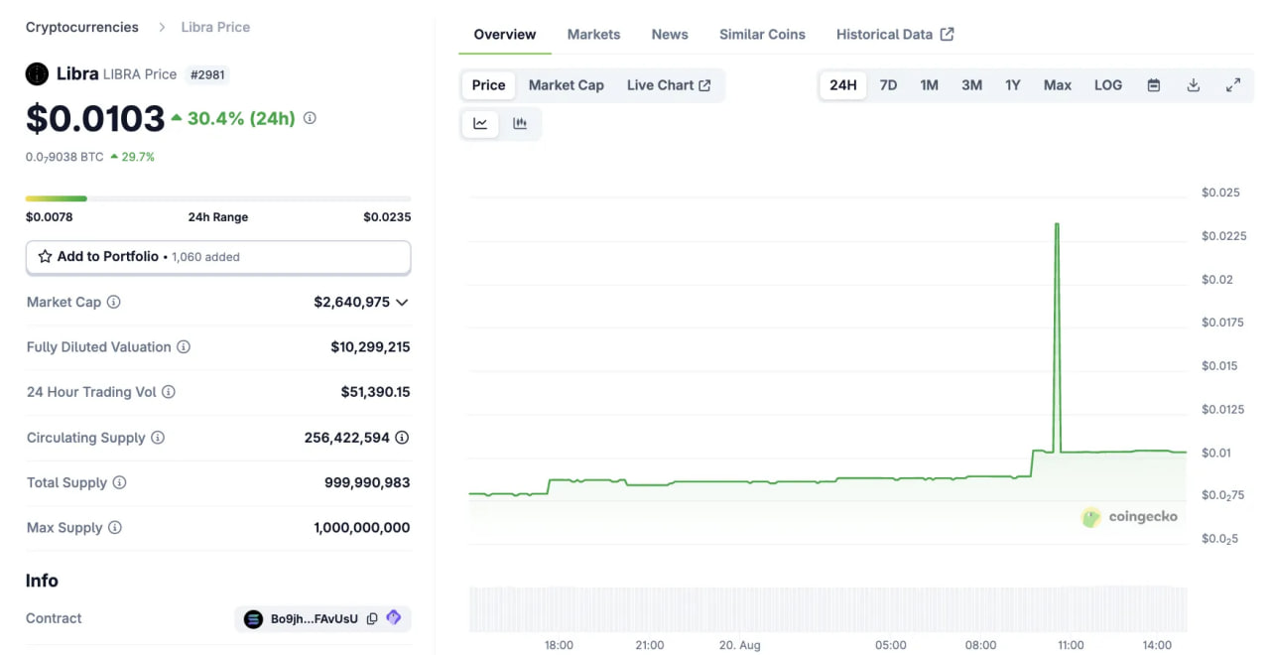Switch chart to Market Cap view
This screenshot has height=655, width=1270.
pos(567,84)
